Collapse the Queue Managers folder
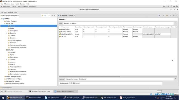Image resolution: width=179 pixels, height=100 pixels. [x=3, y=21]
